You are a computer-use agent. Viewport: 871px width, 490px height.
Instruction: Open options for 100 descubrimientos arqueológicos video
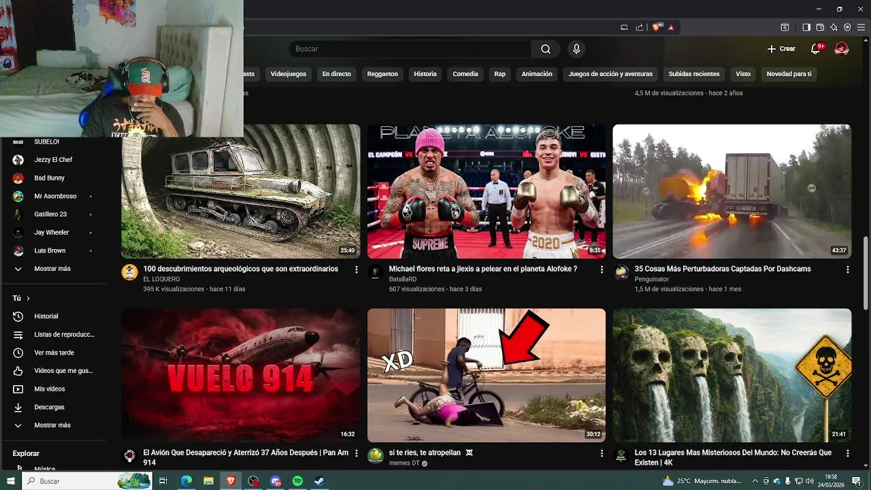[356, 269]
